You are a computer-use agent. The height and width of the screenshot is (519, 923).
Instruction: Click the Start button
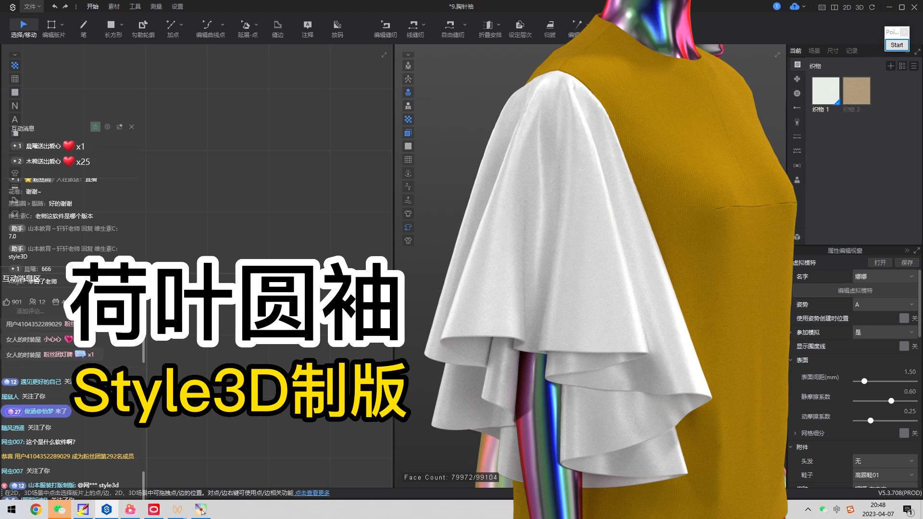pos(897,45)
